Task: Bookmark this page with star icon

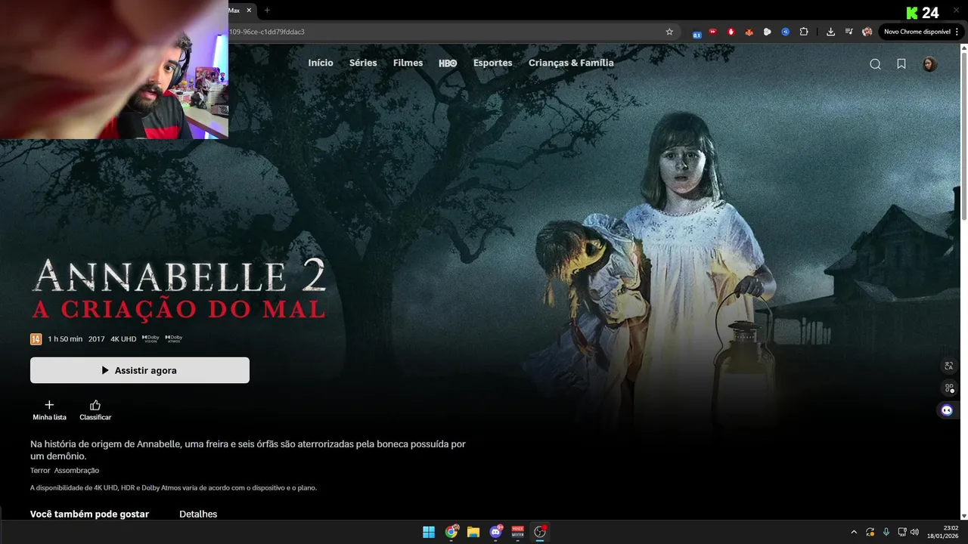Action: (x=669, y=32)
